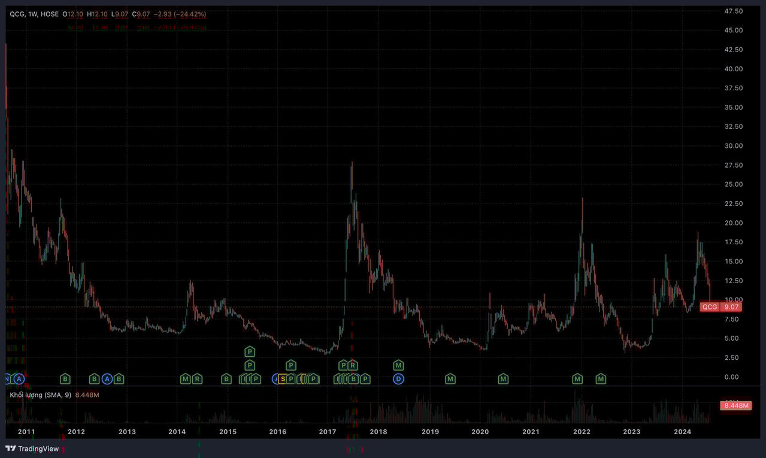This screenshot has height=458, width=766.
Task: Select the topmost P marker in the 2015 stack
Action: [x=250, y=351]
